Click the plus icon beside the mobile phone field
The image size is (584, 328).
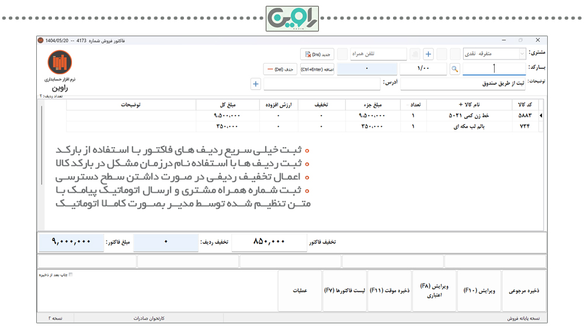(428, 54)
